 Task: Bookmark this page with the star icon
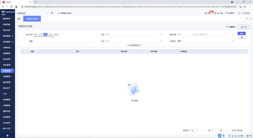(x=245, y=7)
